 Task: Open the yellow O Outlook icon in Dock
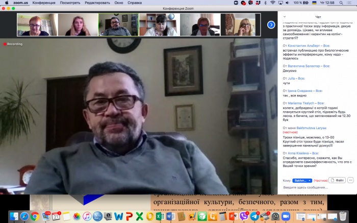point(150,216)
